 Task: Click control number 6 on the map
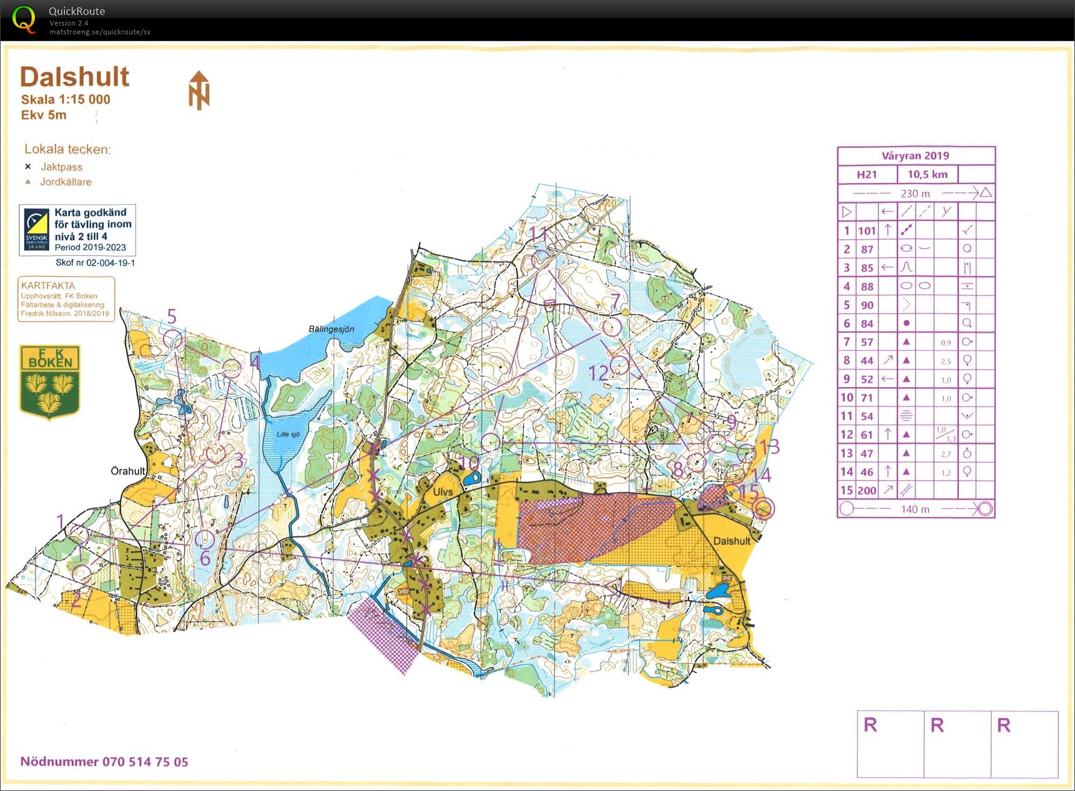tap(205, 558)
